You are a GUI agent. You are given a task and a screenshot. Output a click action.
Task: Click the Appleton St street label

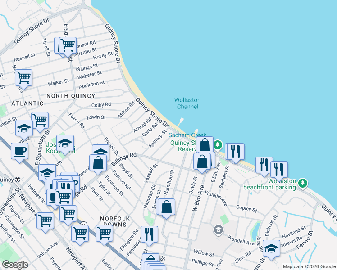tap(91, 84)
